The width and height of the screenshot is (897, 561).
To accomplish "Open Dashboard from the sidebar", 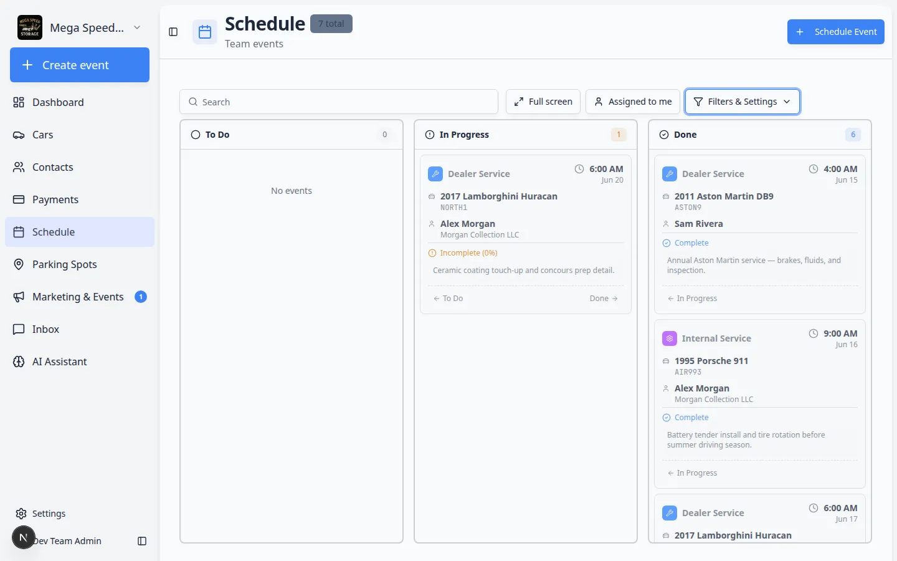I will pos(80,102).
